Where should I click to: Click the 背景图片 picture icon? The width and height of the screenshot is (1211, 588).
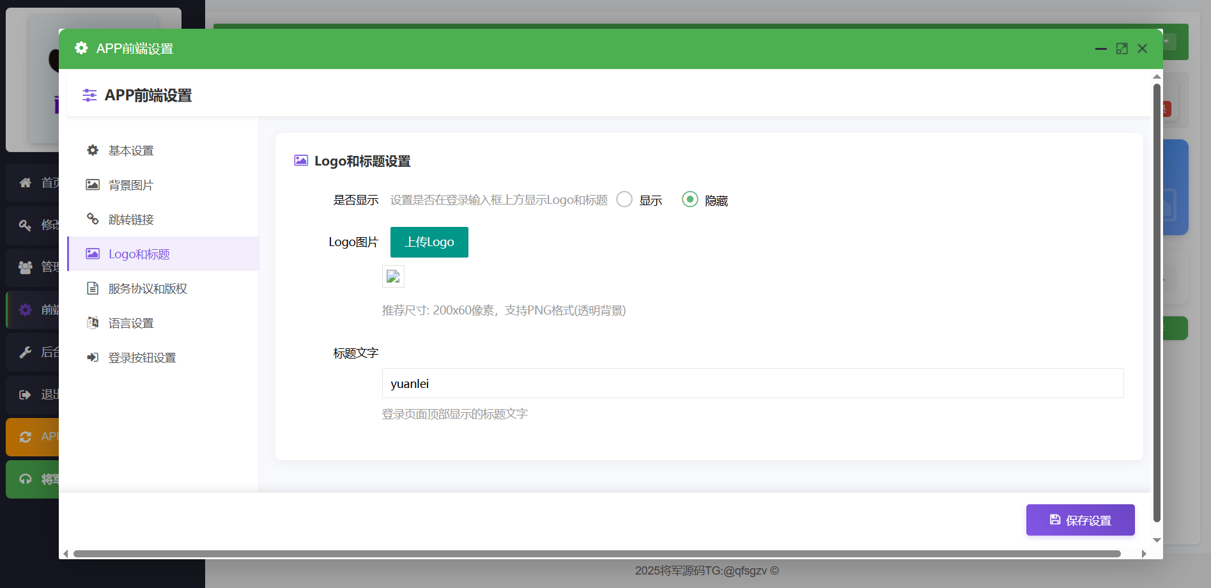pyautogui.click(x=93, y=185)
